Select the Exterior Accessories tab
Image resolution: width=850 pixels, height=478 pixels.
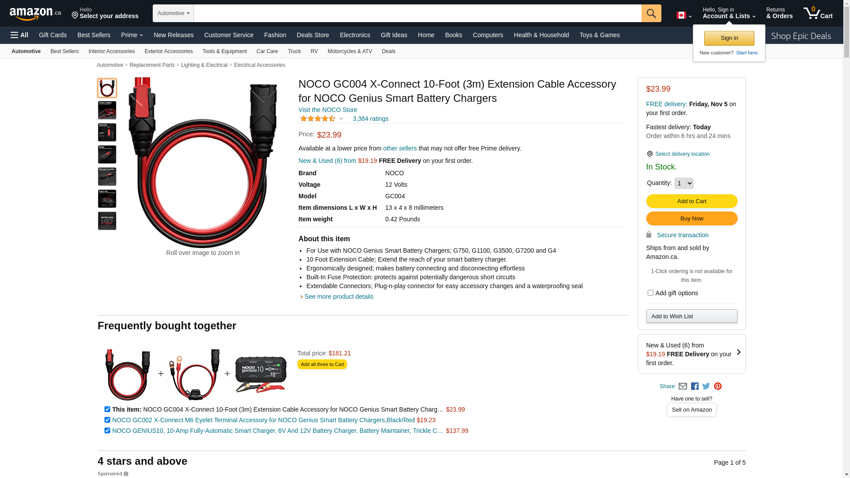click(x=169, y=51)
